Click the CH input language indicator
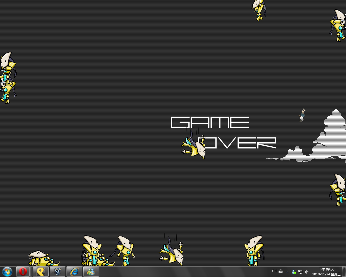The width and height of the screenshot is (346, 277). tap(274, 271)
